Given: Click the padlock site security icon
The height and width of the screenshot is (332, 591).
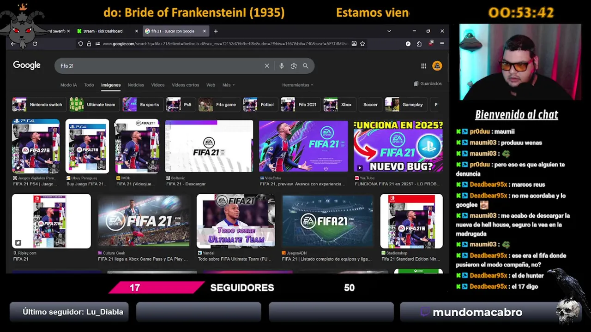Looking at the screenshot, I should pos(89,44).
